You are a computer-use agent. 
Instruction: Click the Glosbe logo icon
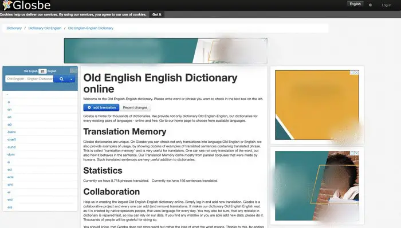7,5
